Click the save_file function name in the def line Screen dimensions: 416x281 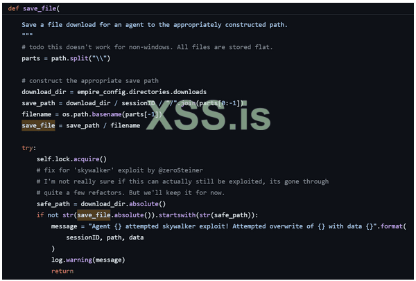(40, 8)
